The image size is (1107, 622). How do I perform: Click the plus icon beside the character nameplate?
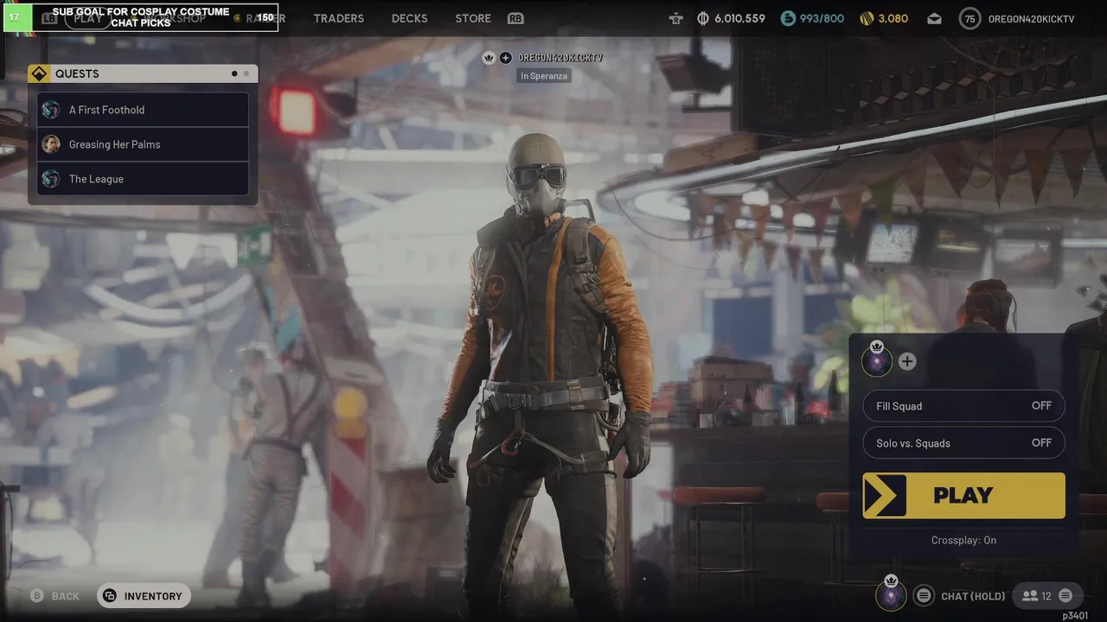coord(506,58)
